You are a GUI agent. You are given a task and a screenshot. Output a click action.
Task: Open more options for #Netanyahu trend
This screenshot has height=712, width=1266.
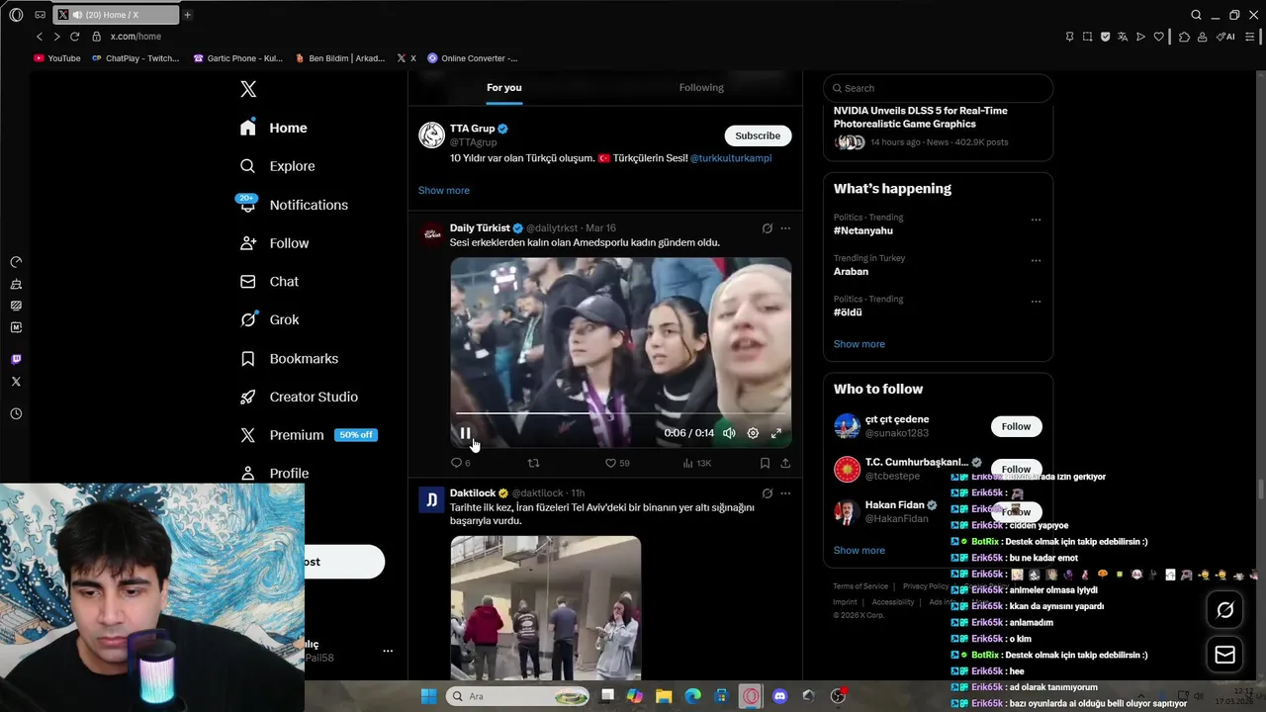(x=1036, y=220)
